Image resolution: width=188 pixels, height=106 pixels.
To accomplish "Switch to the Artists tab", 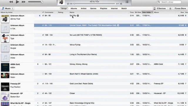I will 83,9.
